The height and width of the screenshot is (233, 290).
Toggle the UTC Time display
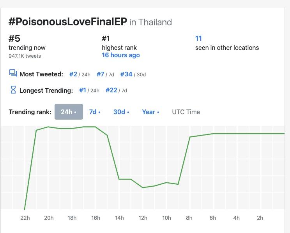[x=186, y=112]
